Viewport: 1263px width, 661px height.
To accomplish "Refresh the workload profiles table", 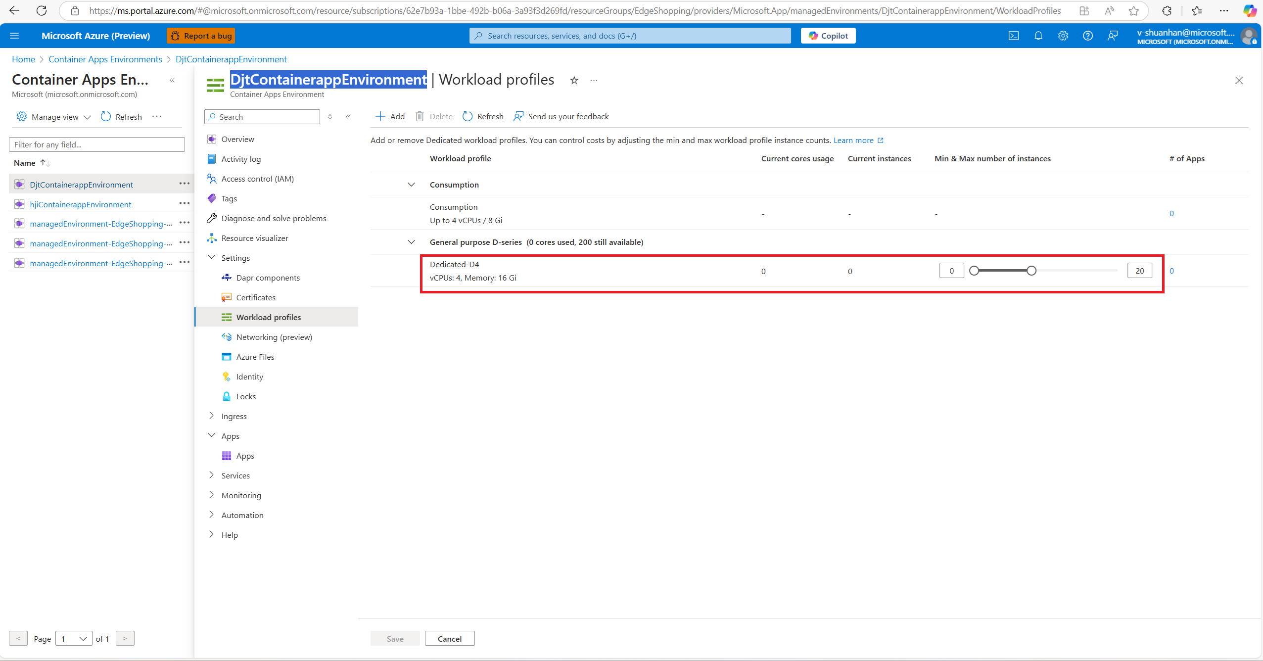I will (x=483, y=116).
